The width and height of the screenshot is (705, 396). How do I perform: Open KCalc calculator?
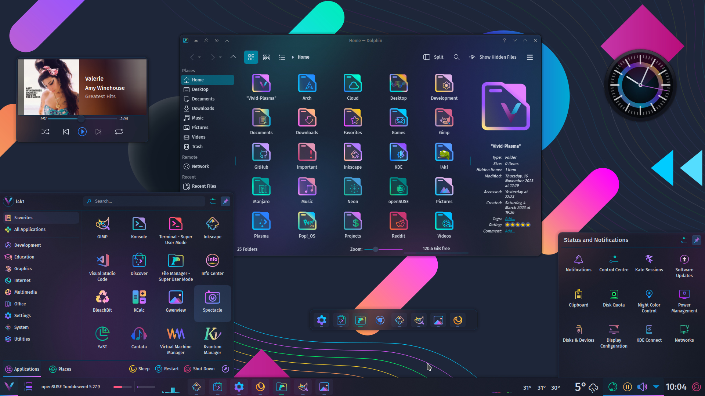(139, 301)
